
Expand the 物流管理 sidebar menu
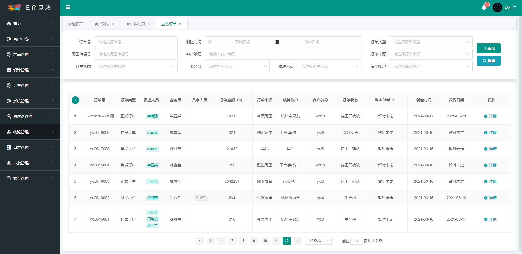pyautogui.click(x=30, y=132)
